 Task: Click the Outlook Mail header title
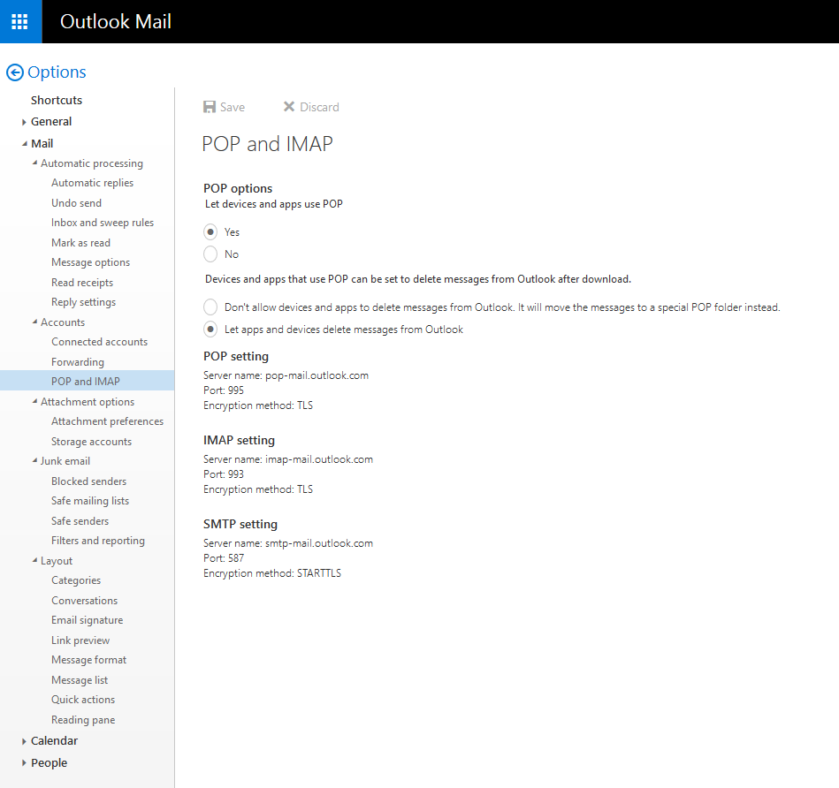click(x=115, y=21)
